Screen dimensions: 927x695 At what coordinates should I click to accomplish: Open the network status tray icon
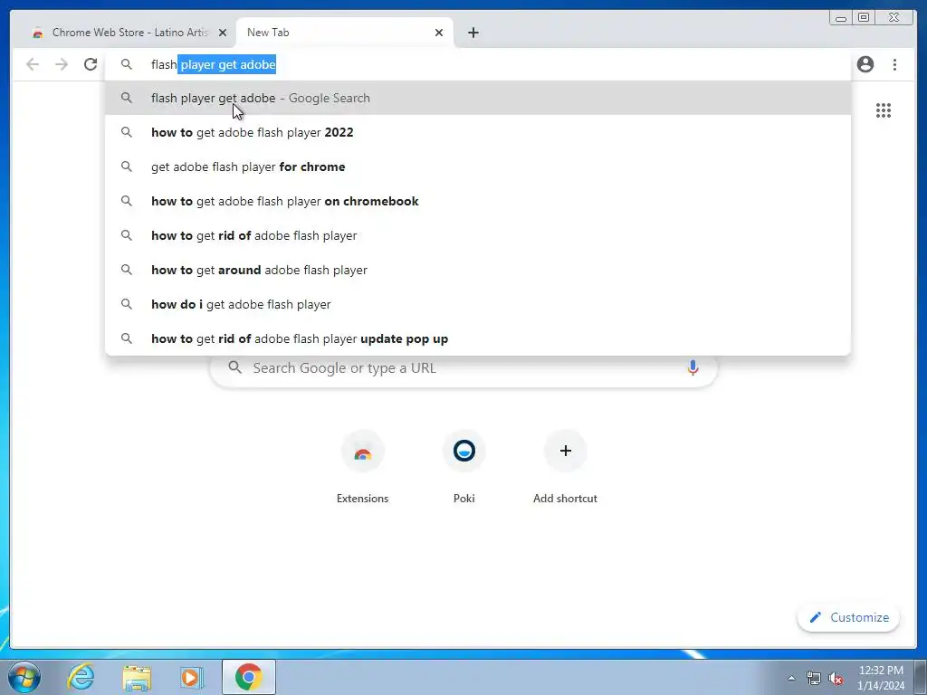click(813, 678)
